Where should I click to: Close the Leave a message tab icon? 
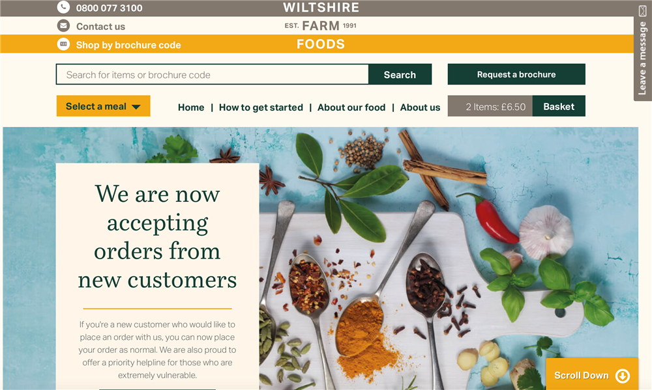point(642,11)
